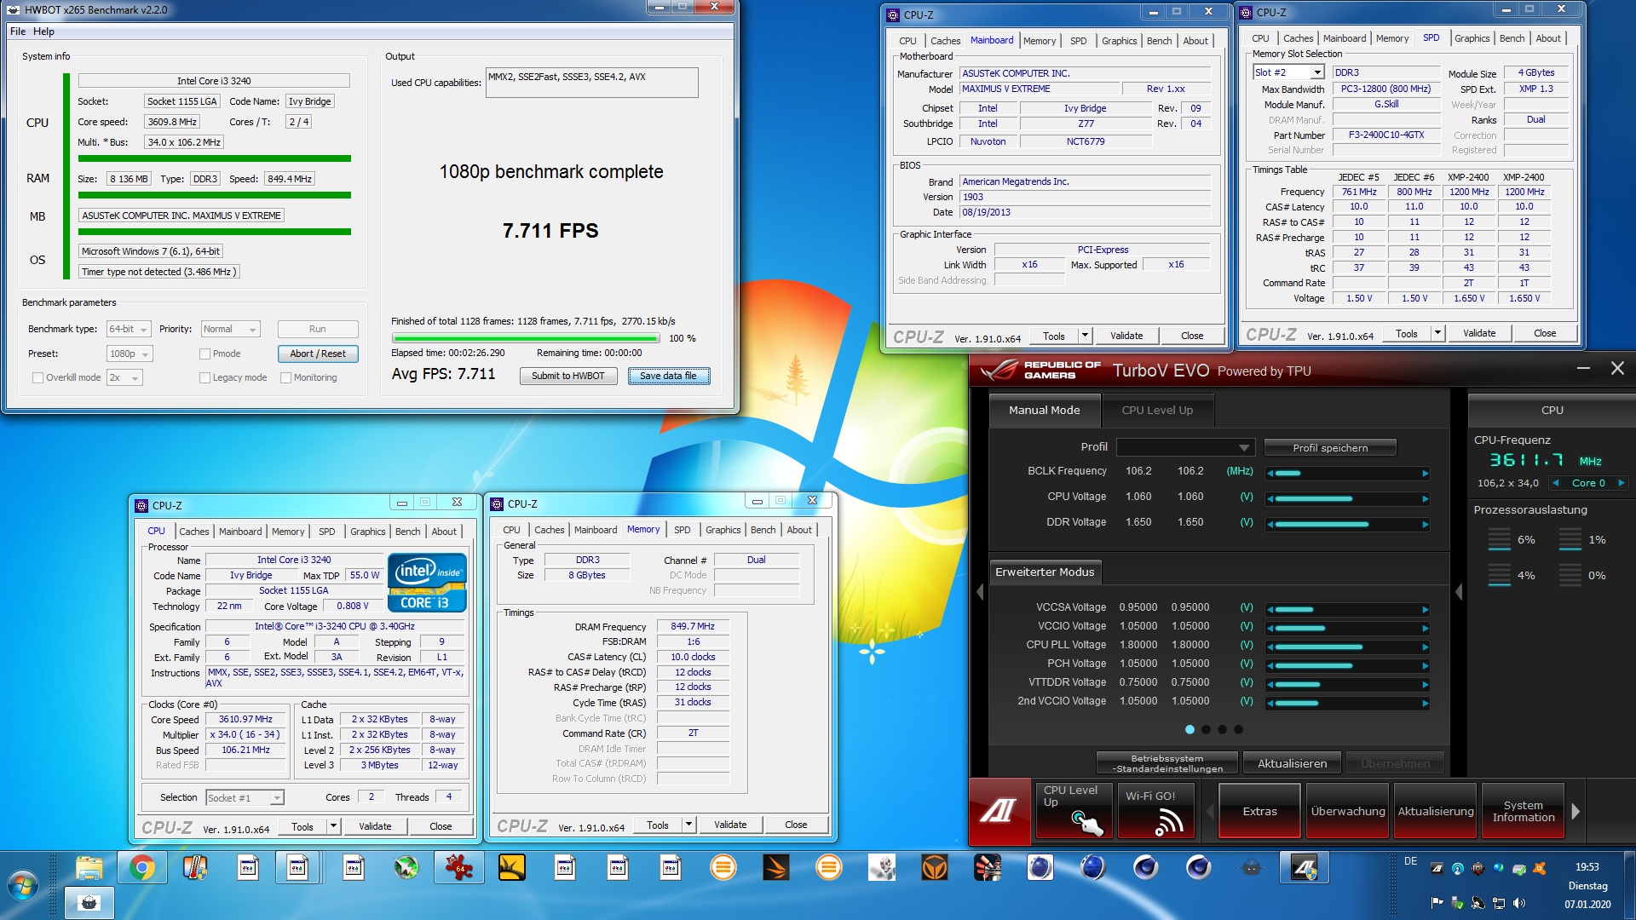This screenshot has width=1636, height=920.
Task: Open Windows Explorer from taskbar
Action: click(x=89, y=868)
